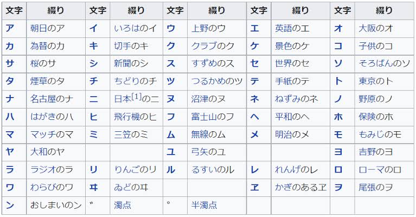The height and width of the screenshot is (217, 416).
Task: Click the first 文字 column header
Action: 14,10
